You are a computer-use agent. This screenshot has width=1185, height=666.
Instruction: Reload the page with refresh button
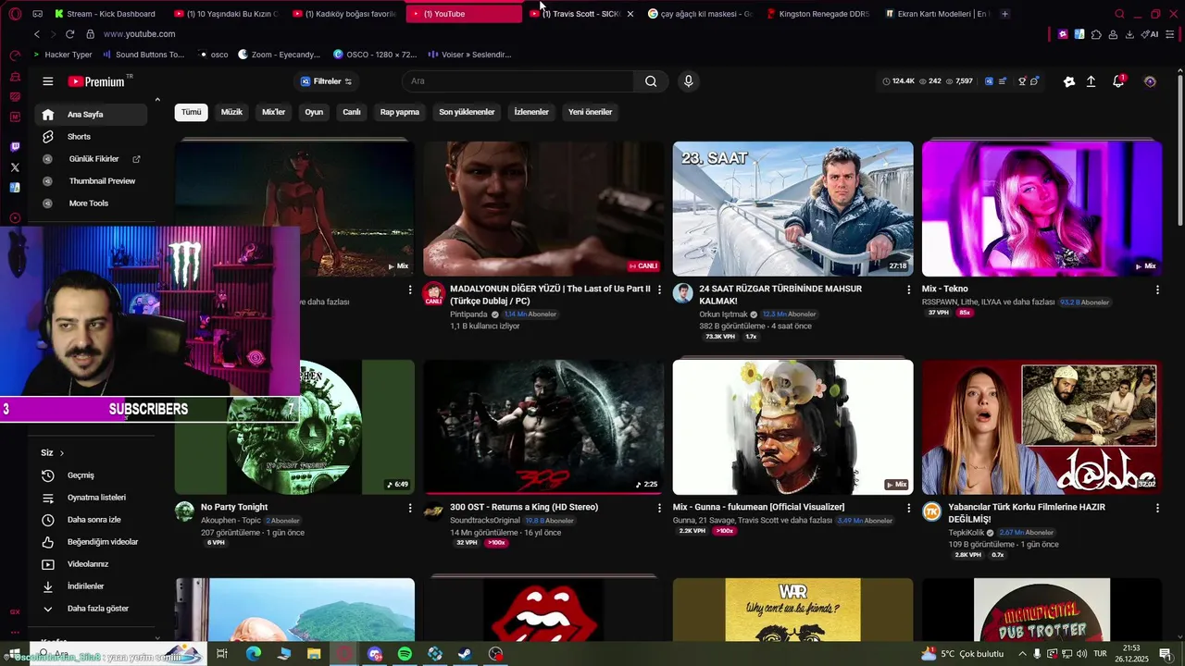[x=69, y=34]
